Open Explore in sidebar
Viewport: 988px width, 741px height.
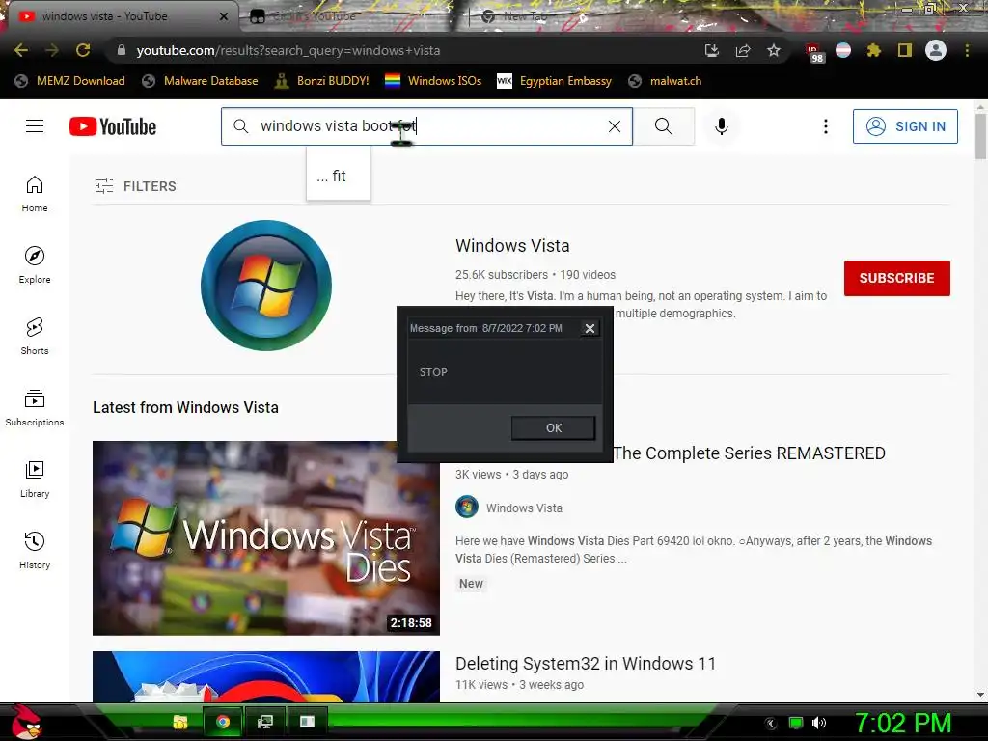(35, 264)
